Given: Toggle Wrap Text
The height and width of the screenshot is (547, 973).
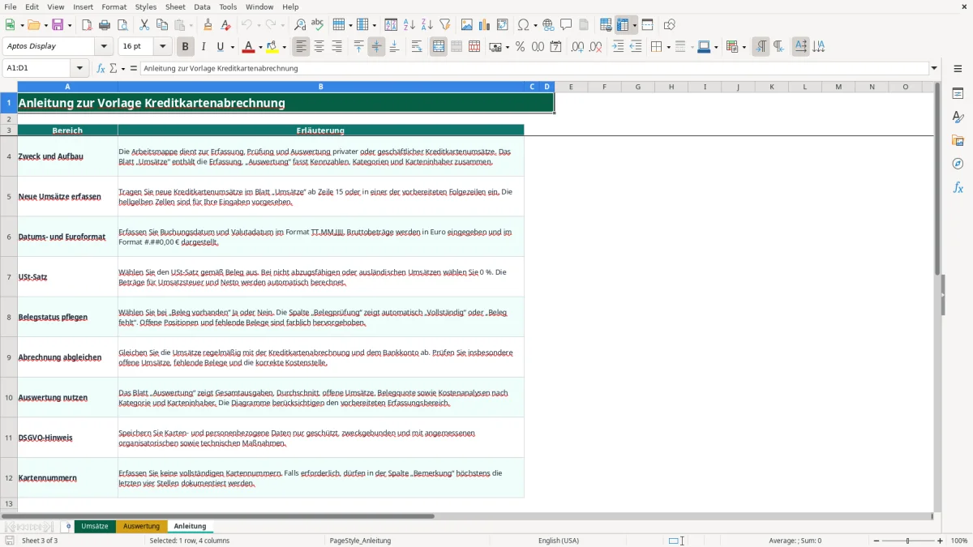Looking at the screenshot, I should point(416,47).
